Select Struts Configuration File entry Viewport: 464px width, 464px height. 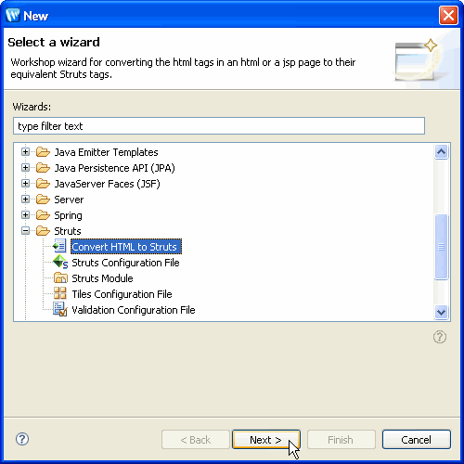point(125,263)
